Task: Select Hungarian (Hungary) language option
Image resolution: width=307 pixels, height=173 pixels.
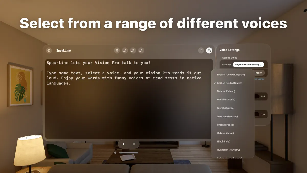Action: (228, 150)
